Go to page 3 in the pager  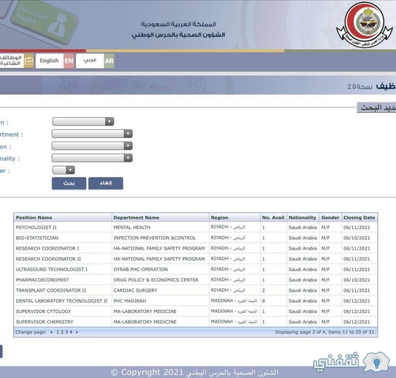[x=67, y=332]
